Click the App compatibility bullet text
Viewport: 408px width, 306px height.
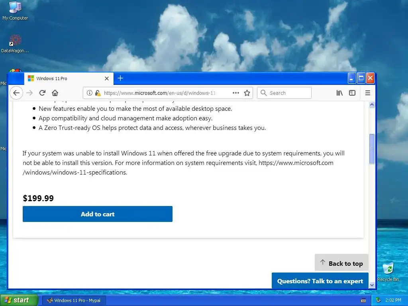[126, 118]
